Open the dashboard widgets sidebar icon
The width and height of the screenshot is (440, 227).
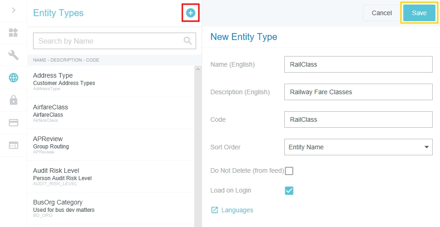tap(13, 33)
